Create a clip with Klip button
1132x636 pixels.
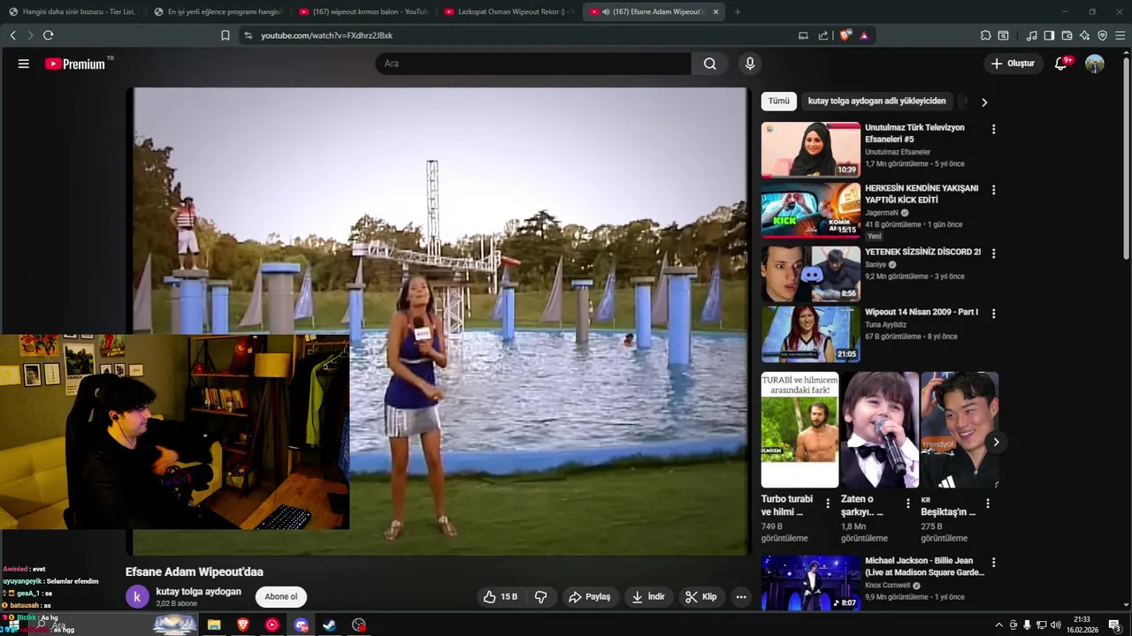point(700,597)
